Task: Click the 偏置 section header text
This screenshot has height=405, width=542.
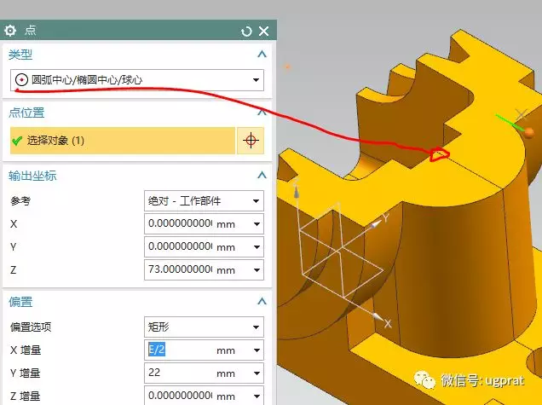Action: click(20, 302)
